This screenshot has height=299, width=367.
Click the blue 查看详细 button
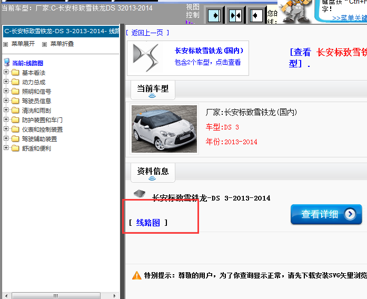point(326,214)
